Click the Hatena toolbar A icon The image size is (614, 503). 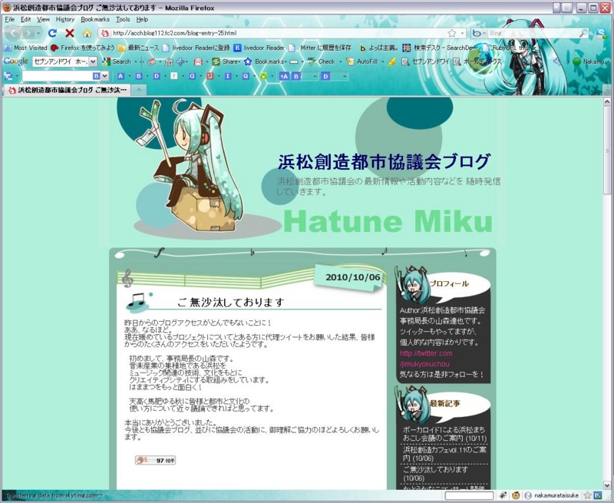120,76
